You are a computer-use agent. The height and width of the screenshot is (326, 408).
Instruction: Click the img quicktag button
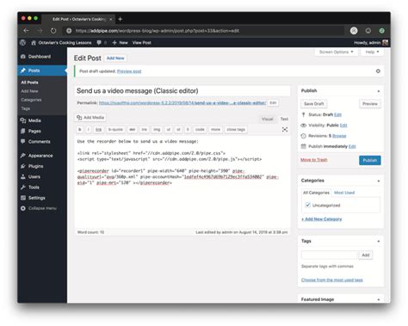pos(157,130)
